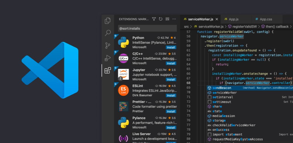Install the Pylance extension
This screenshot has height=143, width=293.
(171, 128)
